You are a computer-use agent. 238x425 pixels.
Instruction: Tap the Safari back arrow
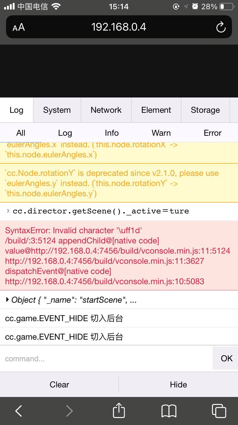point(19,411)
